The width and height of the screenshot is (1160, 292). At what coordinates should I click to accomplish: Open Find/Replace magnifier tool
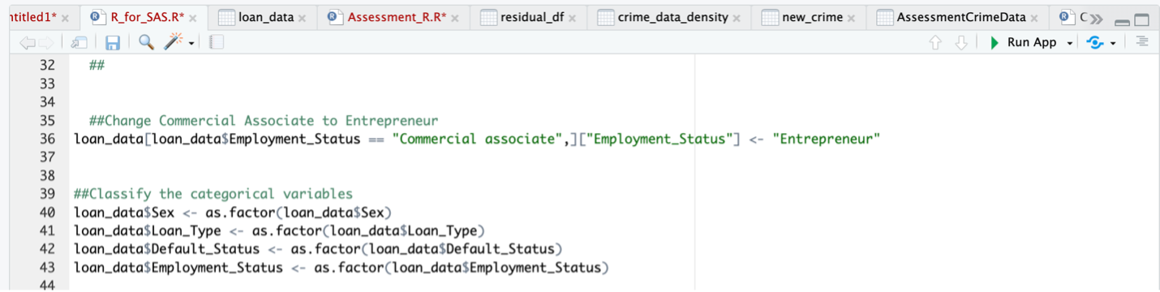pos(146,42)
